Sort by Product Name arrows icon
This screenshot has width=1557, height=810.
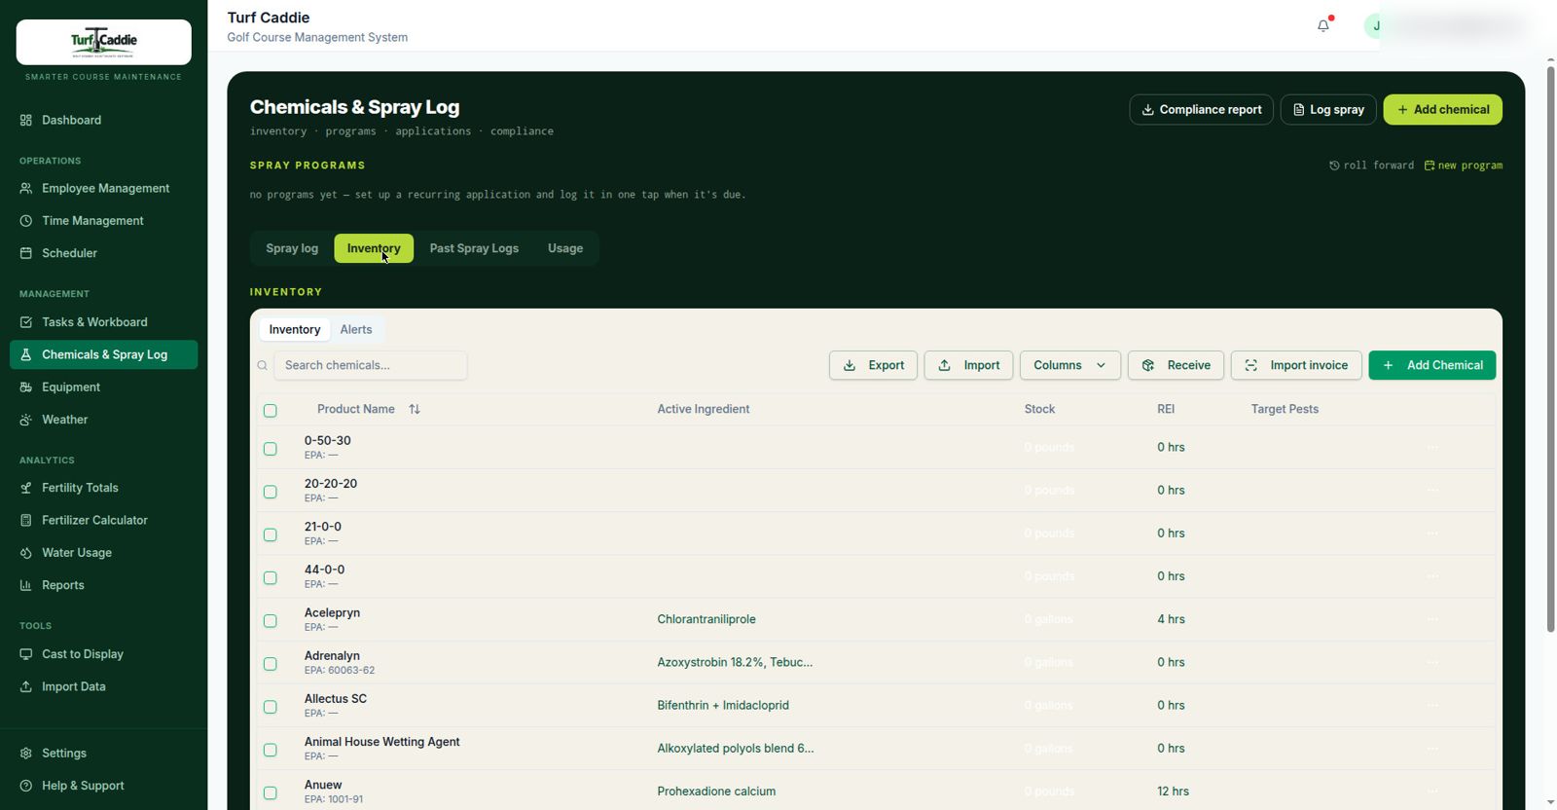pos(415,409)
